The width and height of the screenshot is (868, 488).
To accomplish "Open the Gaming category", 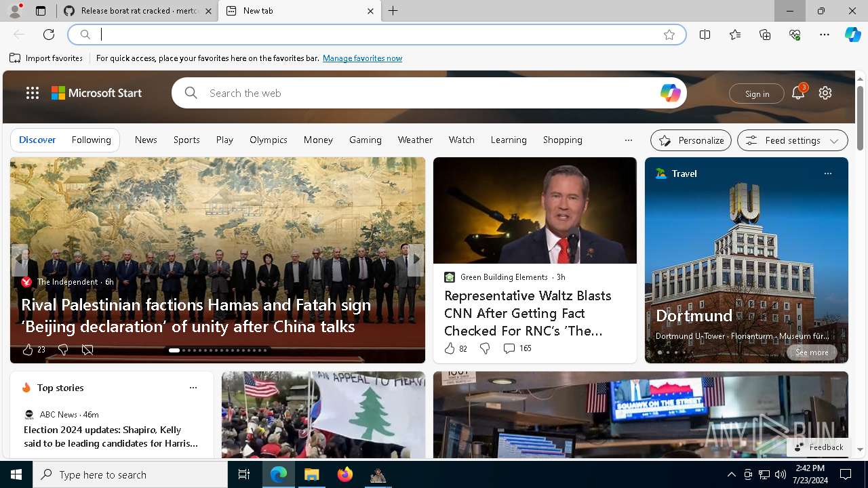I will (x=366, y=140).
